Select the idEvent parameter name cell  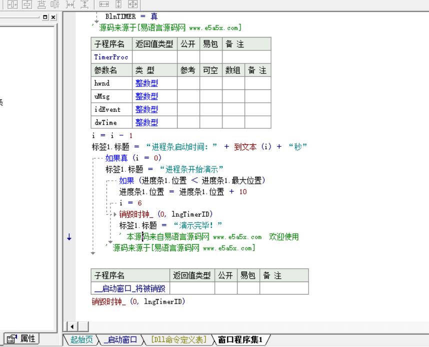[x=111, y=109]
